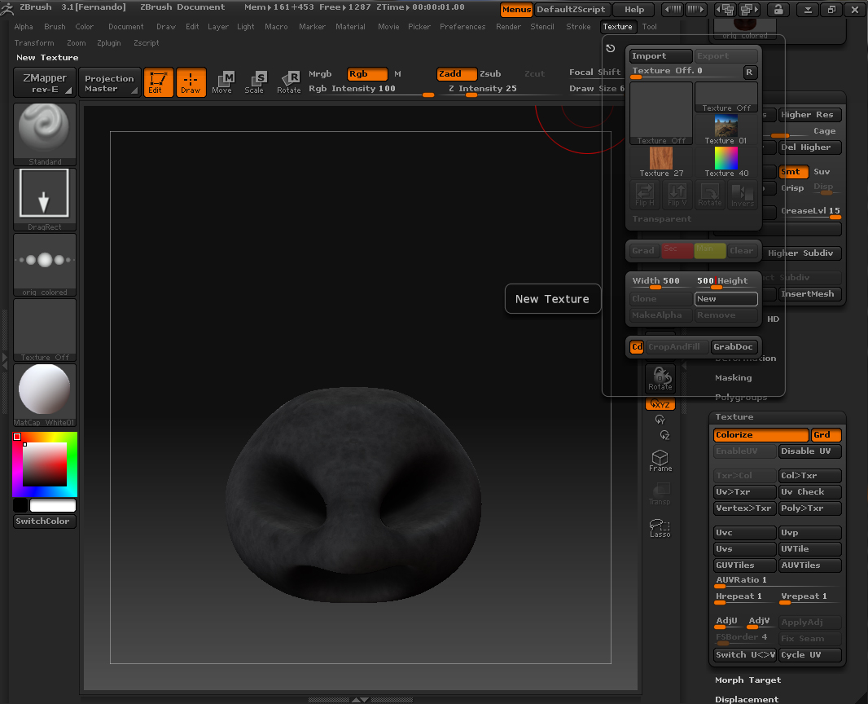Click the GrabDoc button
This screenshot has height=704, width=868.
point(734,346)
